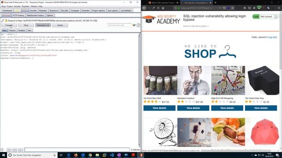Open the Window menu in Burp

tap(34, 6)
